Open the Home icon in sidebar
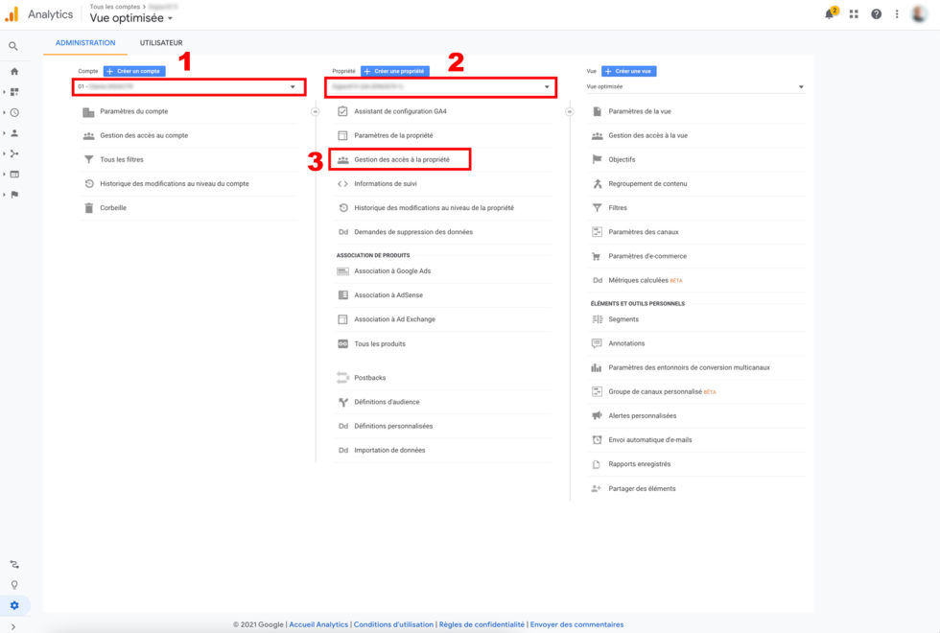 pyautogui.click(x=13, y=71)
